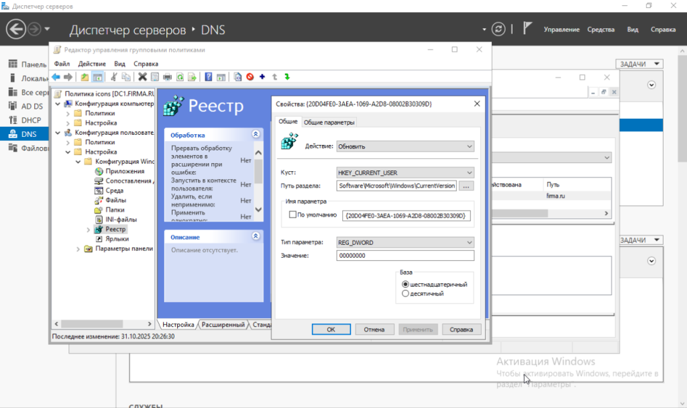Open the "Действие" menu in policy editor
Image resolution: width=687 pixels, height=408 pixels.
(91, 63)
